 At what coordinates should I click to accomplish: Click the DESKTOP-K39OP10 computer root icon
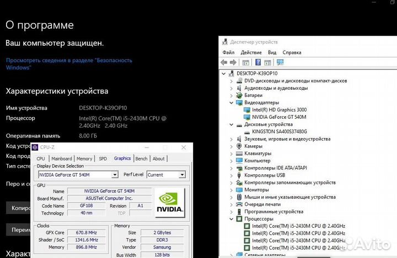(x=232, y=74)
